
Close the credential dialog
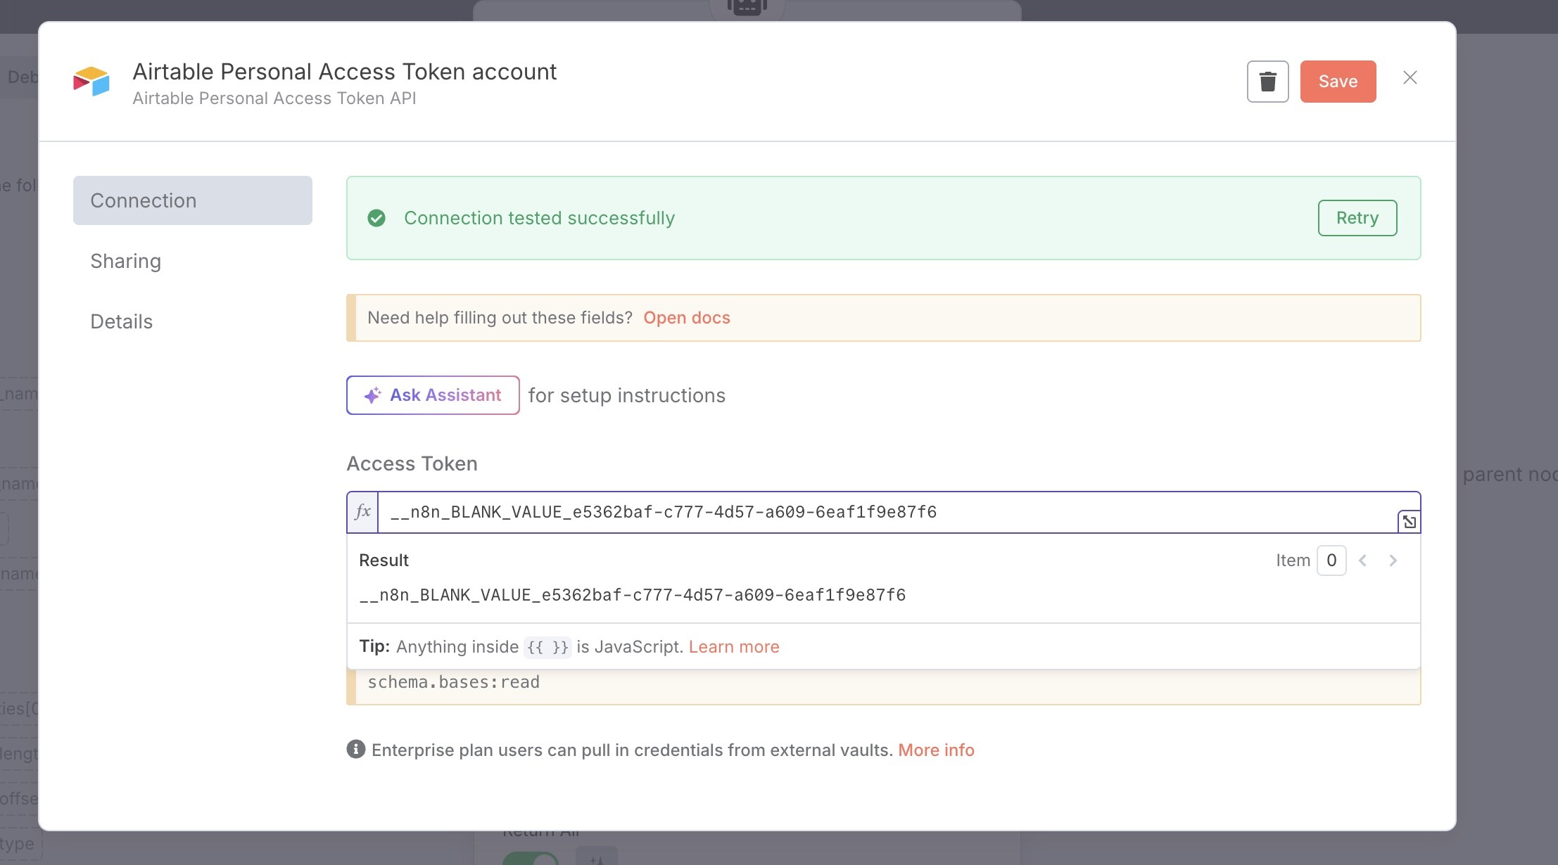(1410, 78)
